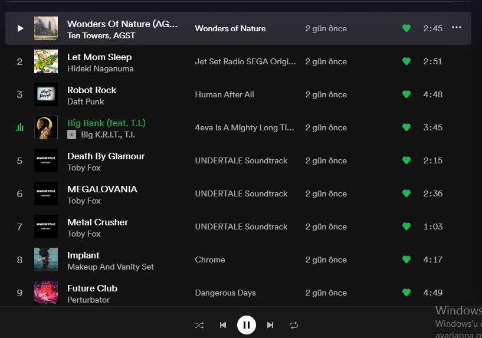Open artist Makeup And Vanity Set

coord(111,267)
